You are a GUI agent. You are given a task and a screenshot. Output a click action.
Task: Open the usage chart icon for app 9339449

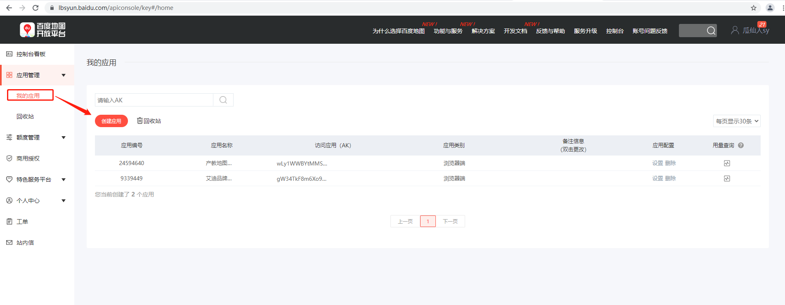[x=727, y=179]
